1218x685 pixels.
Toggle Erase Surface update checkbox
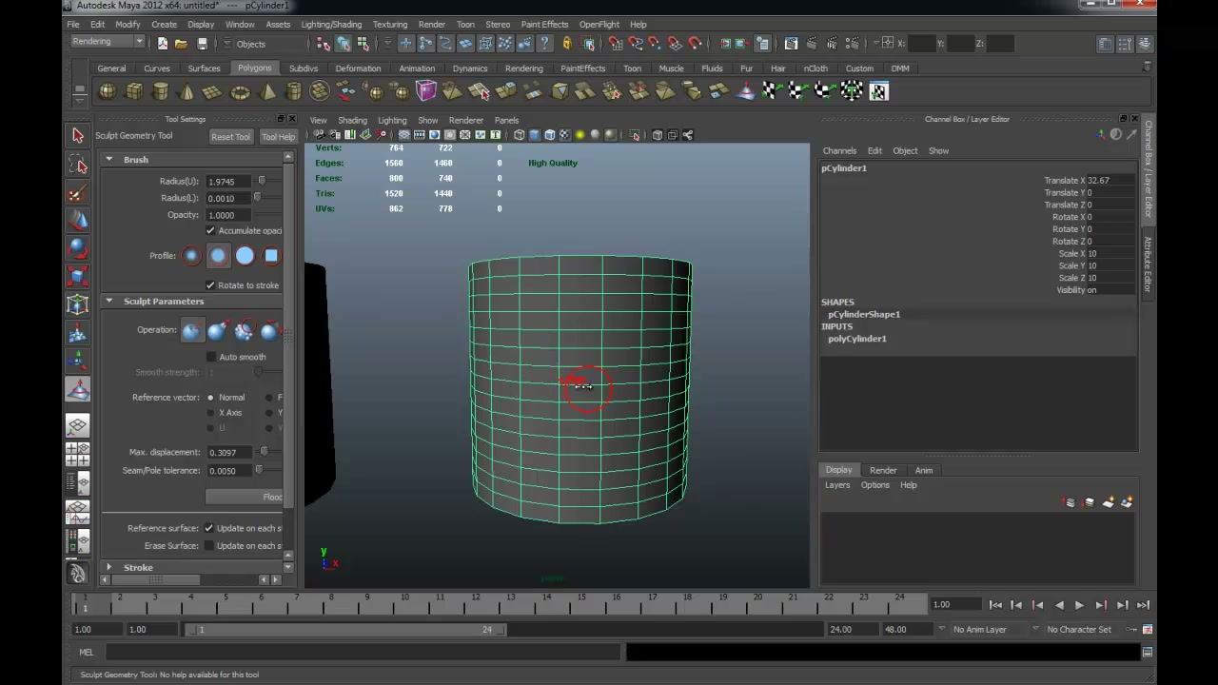tap(208, 545)
